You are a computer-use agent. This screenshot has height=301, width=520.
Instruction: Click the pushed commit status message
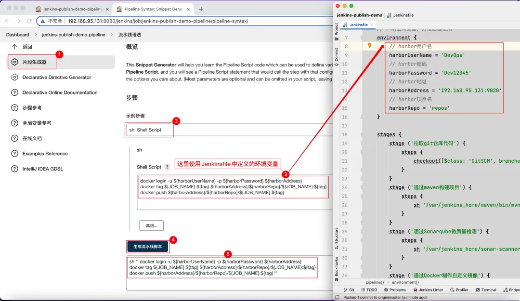point(385,297)
